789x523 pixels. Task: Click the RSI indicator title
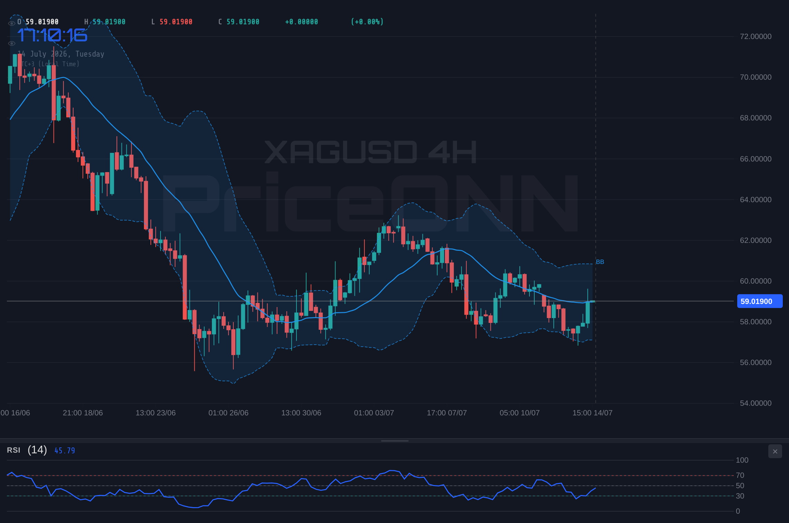(13, 450)
